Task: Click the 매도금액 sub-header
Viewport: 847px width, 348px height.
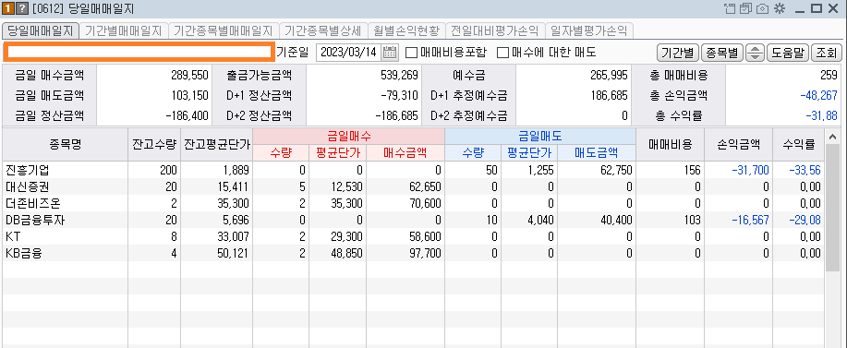Action: [x=597, y=152]
